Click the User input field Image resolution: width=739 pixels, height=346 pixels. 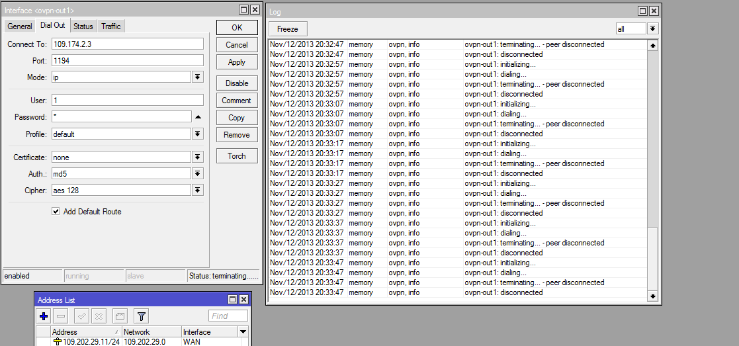tap(128, 100)
